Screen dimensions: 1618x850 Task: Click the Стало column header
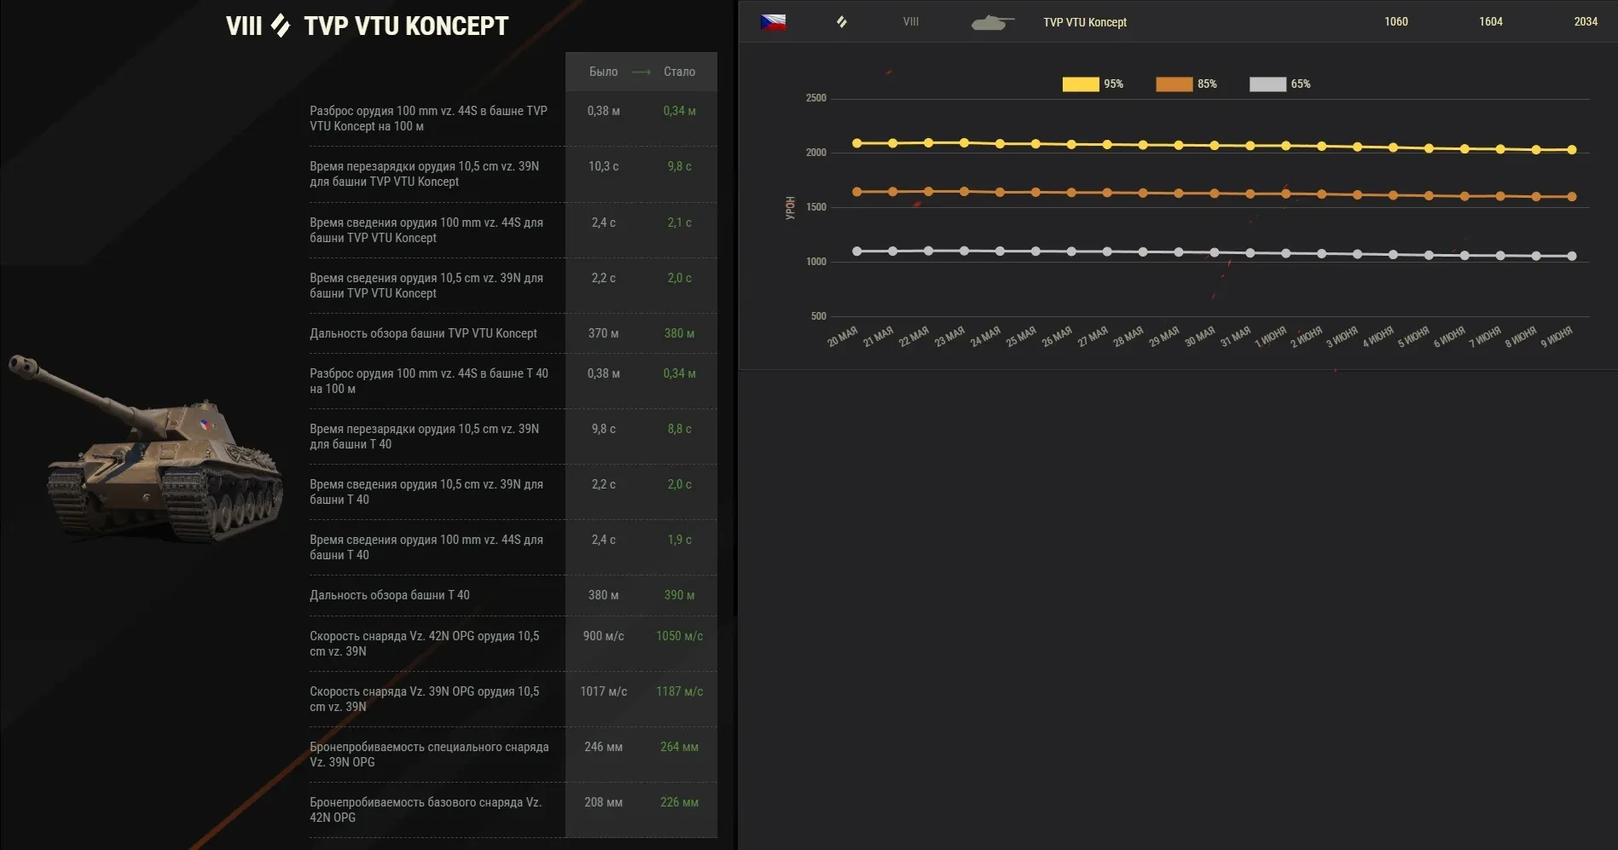[679, 72]
